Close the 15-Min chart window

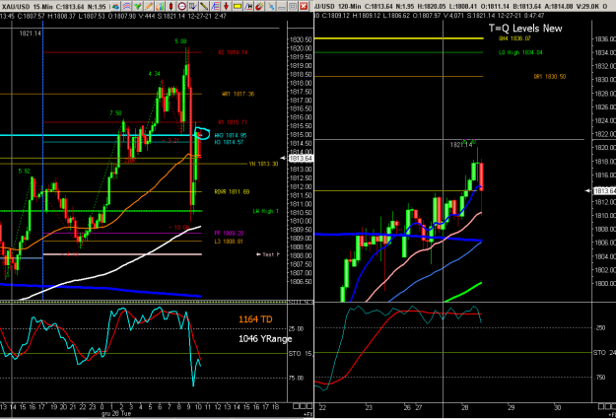(304, 6)
